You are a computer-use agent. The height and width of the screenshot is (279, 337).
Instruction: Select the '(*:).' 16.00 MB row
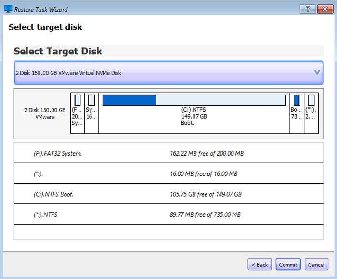[x=168, y=173]
